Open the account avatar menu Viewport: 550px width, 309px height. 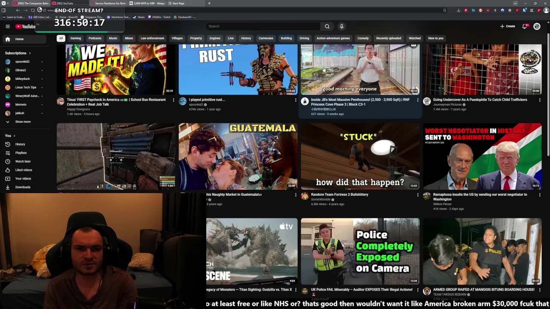pos(537,26)
